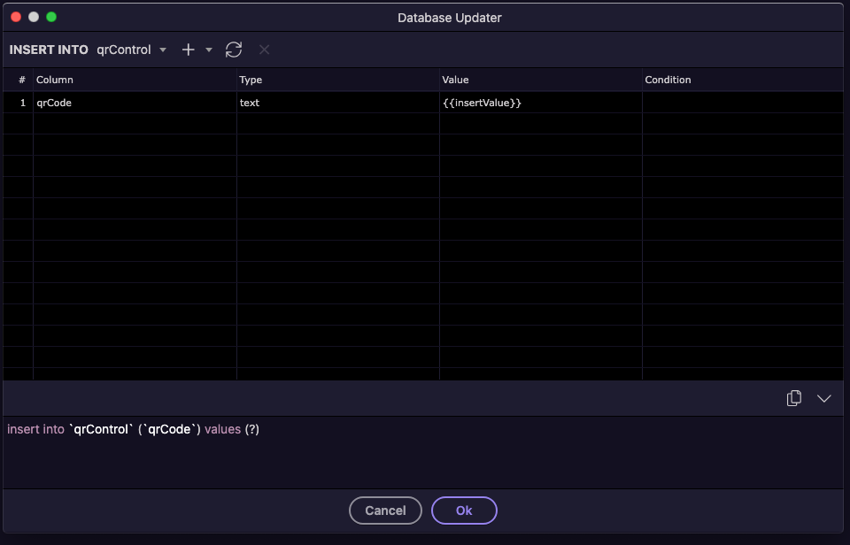Click the refresh arrows icon in the toolbar
The image size is (850, 545).
point(234,50)
